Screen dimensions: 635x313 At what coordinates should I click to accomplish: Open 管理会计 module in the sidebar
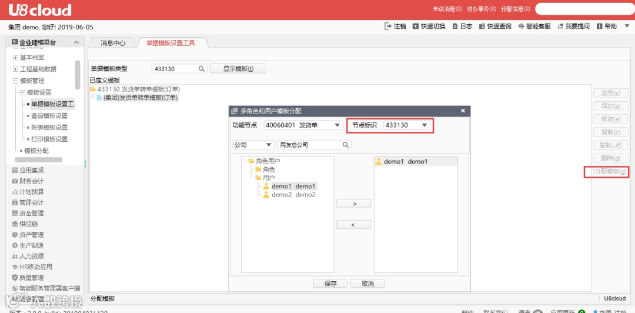[x=28, y=202]
